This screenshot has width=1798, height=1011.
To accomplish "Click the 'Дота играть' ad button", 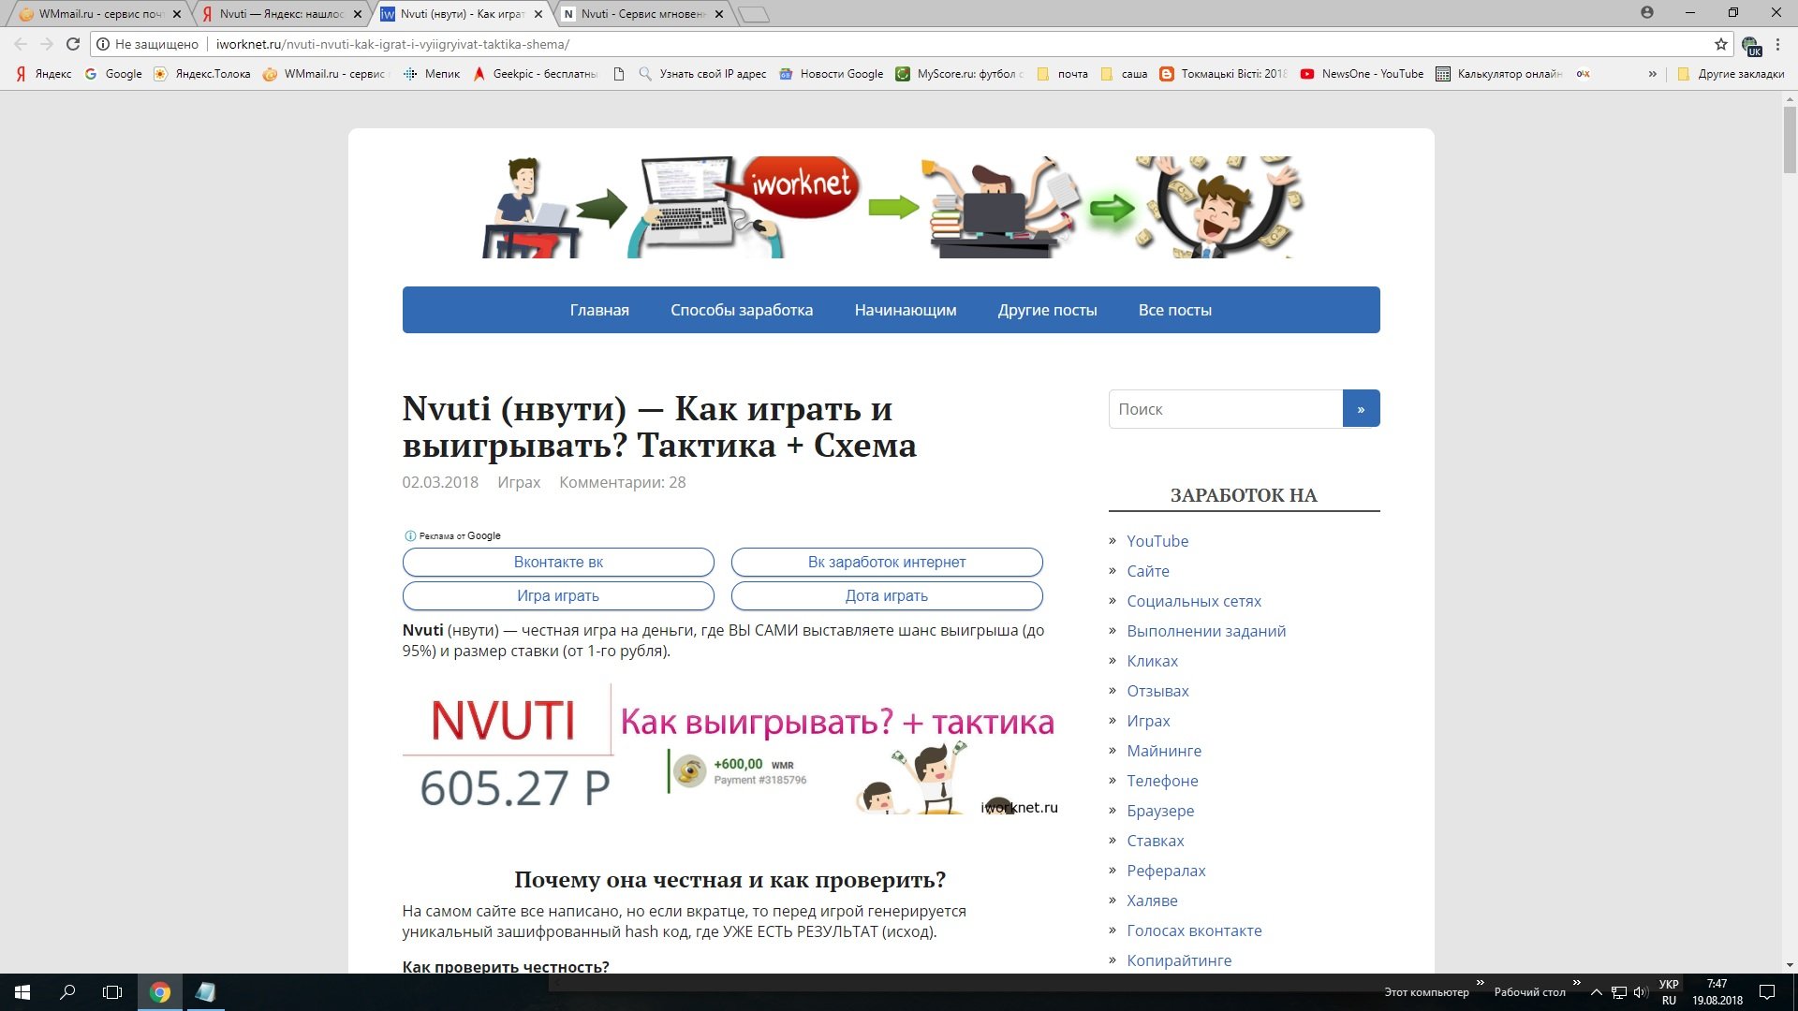I will (x=887, y=595).
